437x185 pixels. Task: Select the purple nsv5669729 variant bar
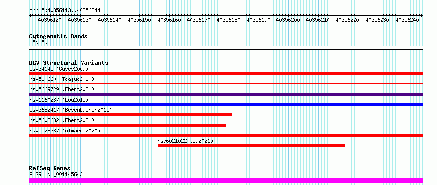click(226, 94)
